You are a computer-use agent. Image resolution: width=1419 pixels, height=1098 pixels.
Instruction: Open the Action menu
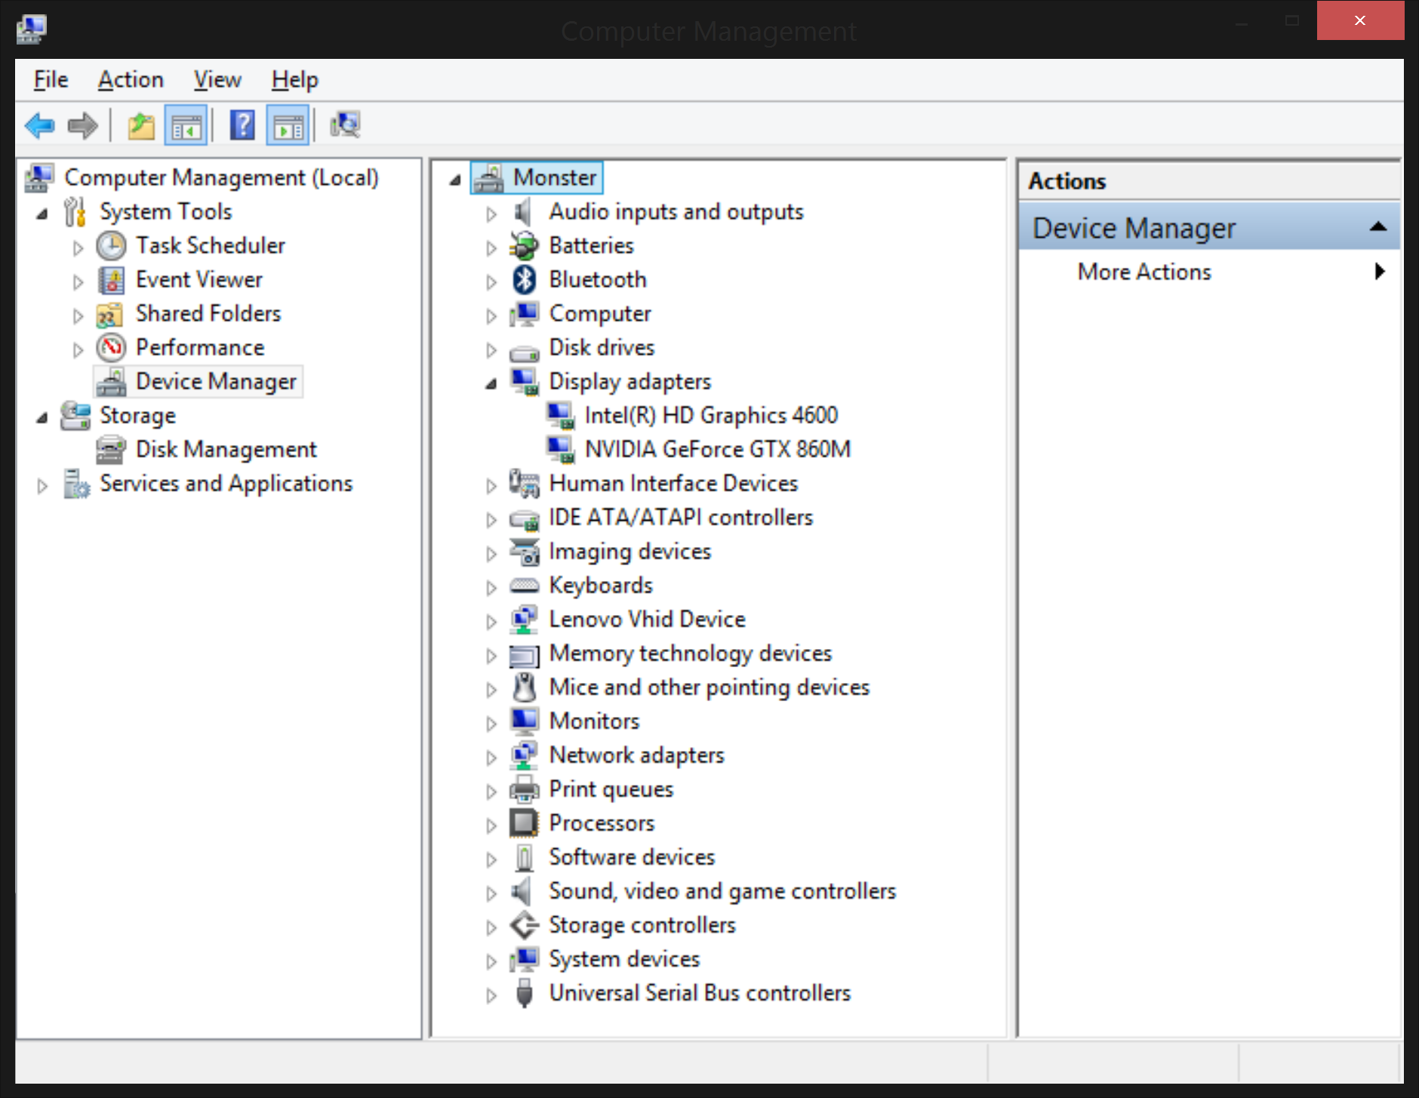pyautogui.click(x=131, y=80)
